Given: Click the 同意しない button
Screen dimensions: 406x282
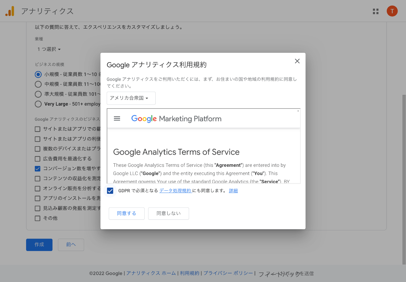Looking at the screenshot, I should coord(168,214).
